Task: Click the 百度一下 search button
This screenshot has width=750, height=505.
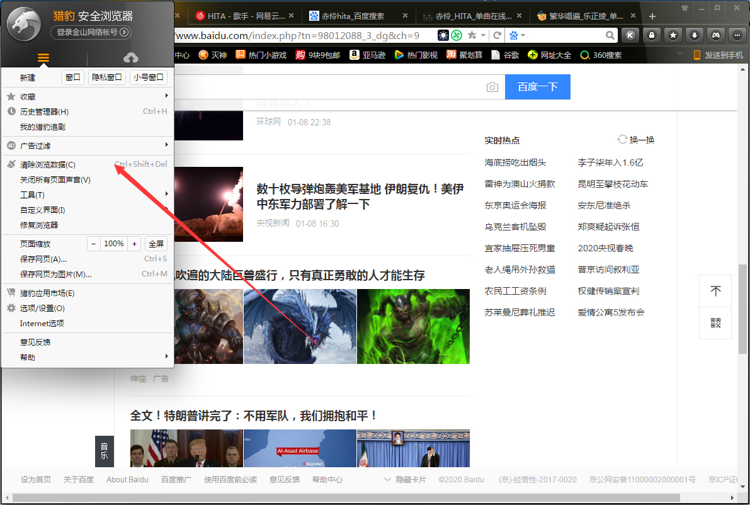Action: (x=537, y=87)
